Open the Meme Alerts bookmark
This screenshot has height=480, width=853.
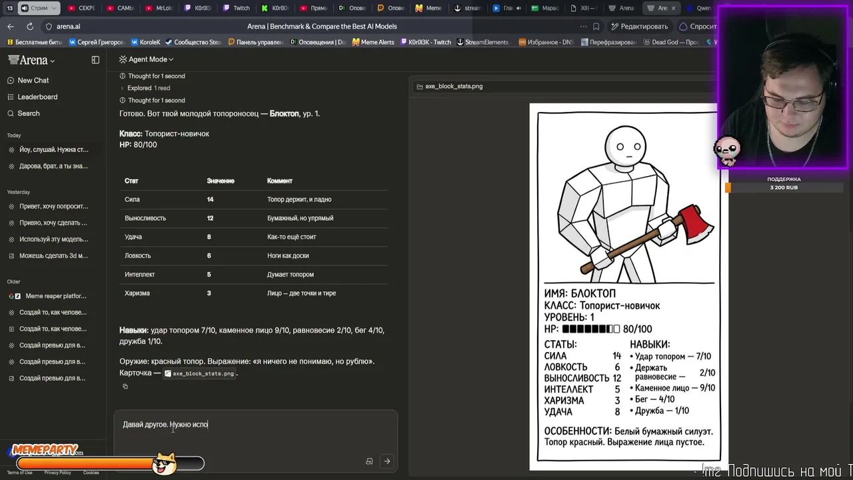(x=373, y=42)
